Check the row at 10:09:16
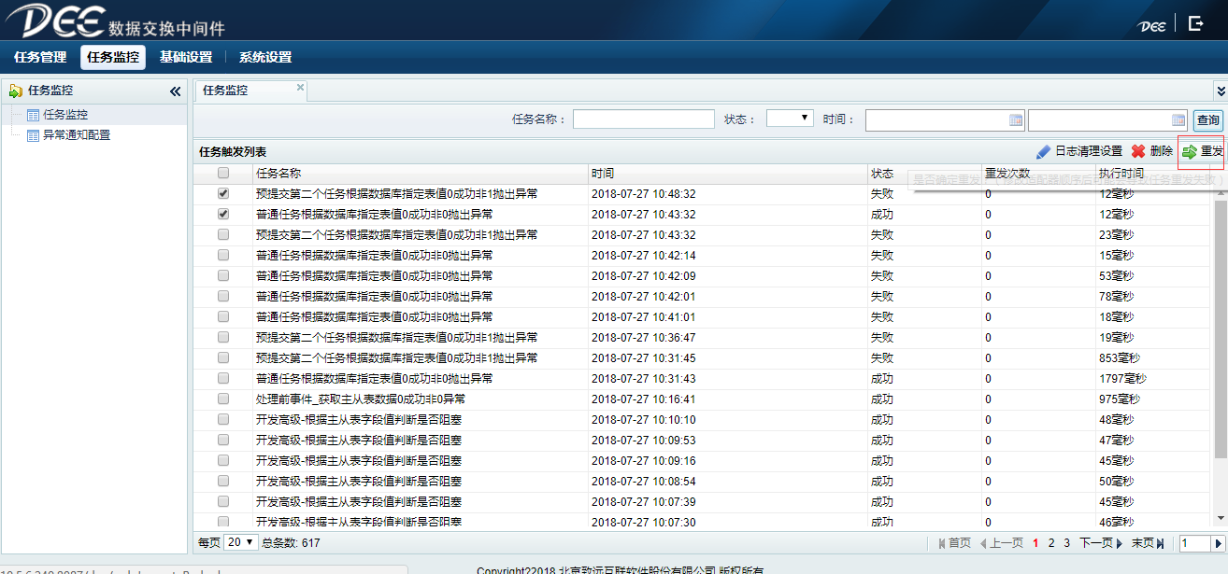 click(x=223, y=461)
